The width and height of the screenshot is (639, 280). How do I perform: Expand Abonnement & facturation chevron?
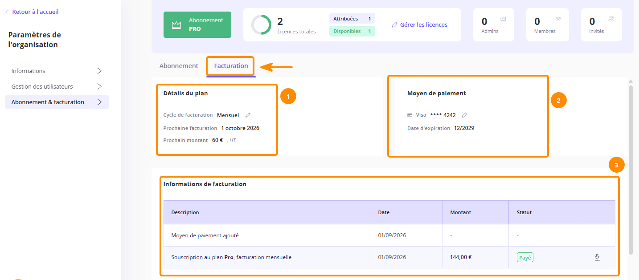(99, 102)
